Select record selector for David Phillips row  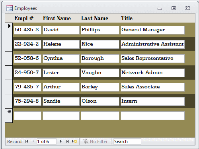click(9, 30)
